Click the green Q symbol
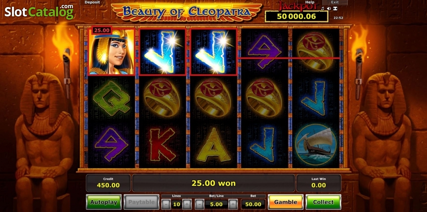Viewport: 427px width, 212px height. [111, 97]
